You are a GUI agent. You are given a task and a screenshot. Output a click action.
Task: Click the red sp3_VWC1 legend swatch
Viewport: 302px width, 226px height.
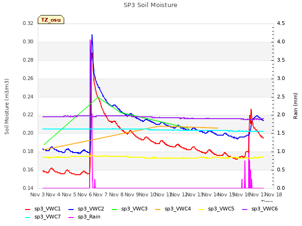click(x=28, y=210)
